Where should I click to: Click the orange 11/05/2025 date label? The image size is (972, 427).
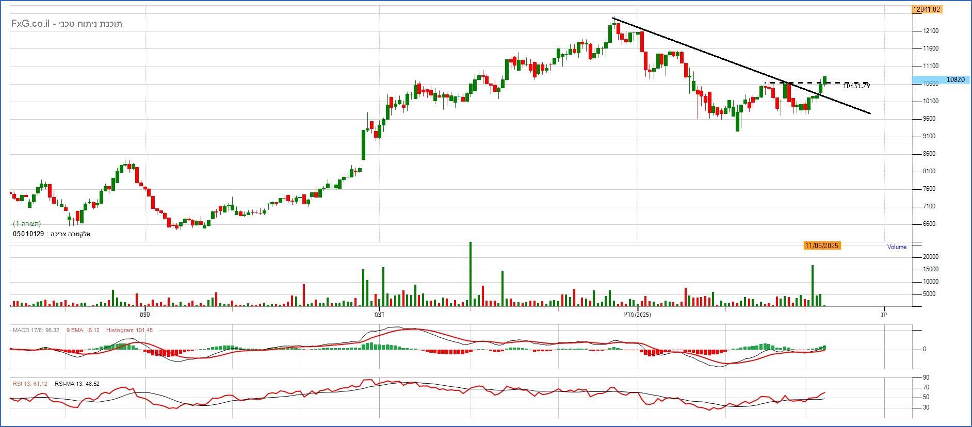822,245
